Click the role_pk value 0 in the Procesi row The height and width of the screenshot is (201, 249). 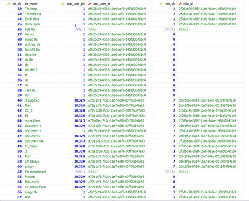(x=174, y=177)
